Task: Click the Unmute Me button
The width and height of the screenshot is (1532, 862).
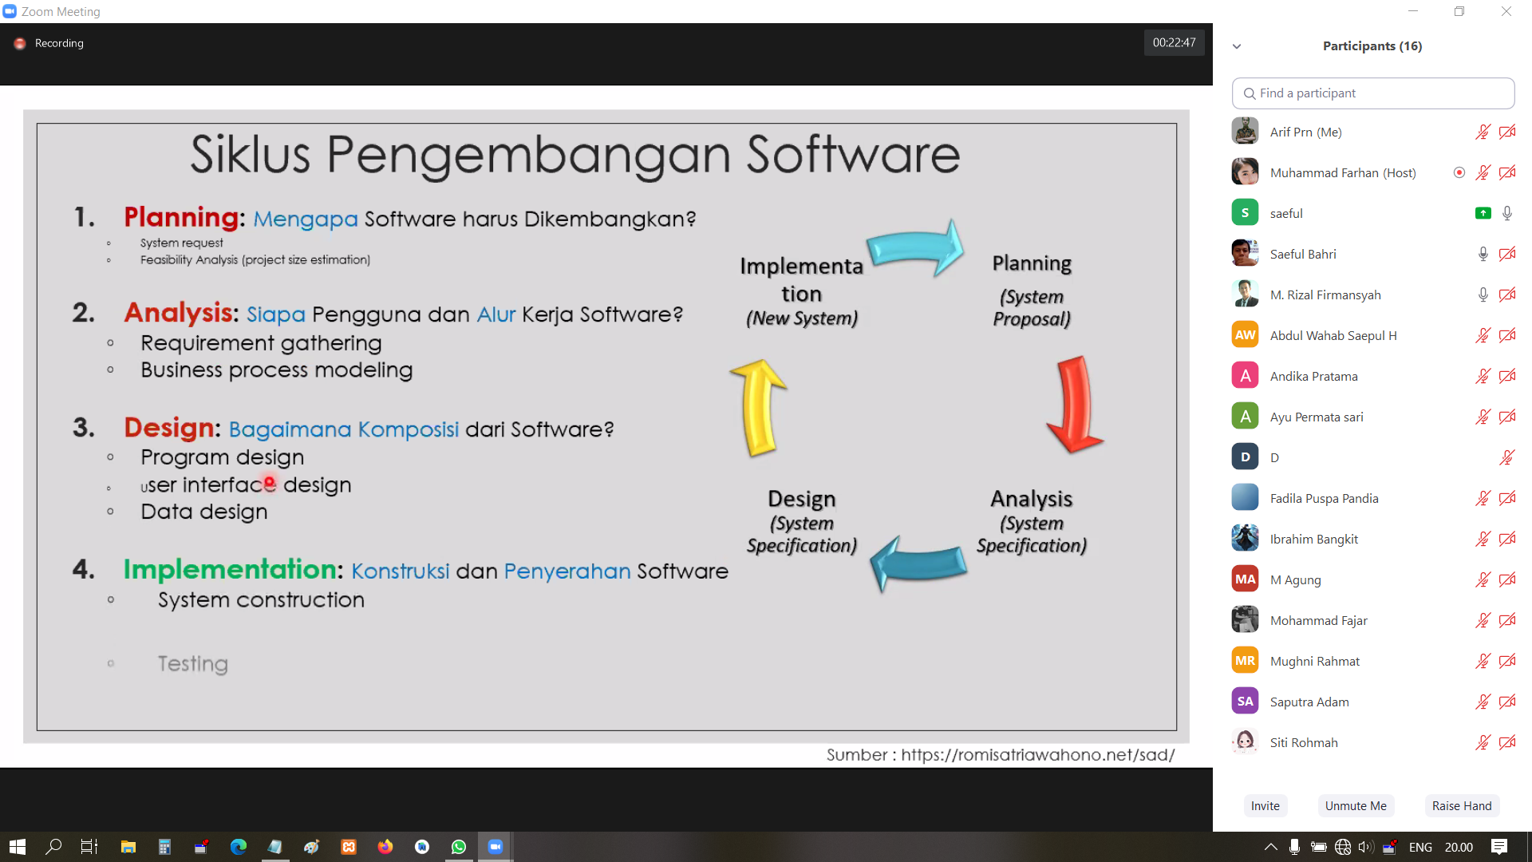Action: [x=1356, y=806]
